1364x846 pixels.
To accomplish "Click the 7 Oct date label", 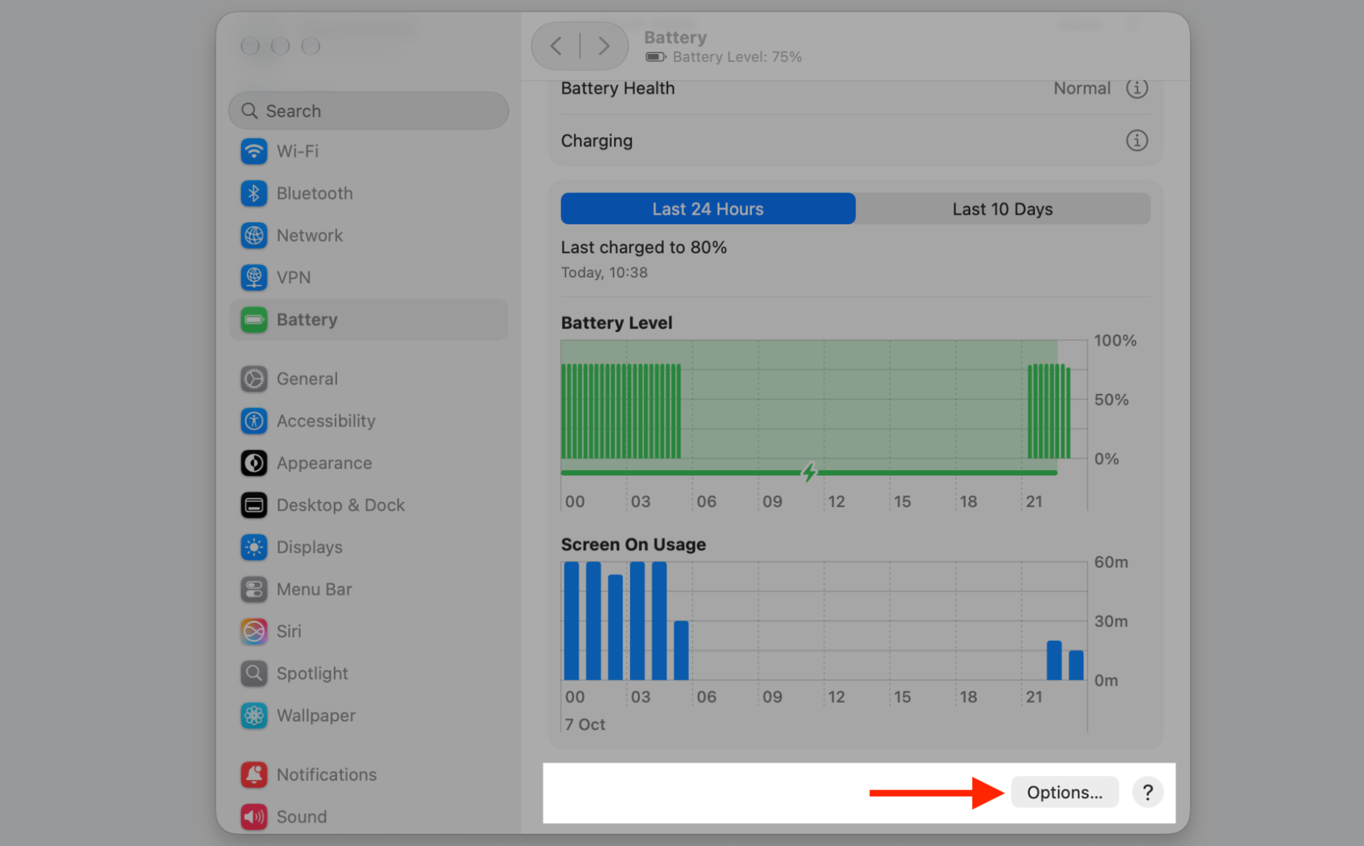I will point(585,725).
